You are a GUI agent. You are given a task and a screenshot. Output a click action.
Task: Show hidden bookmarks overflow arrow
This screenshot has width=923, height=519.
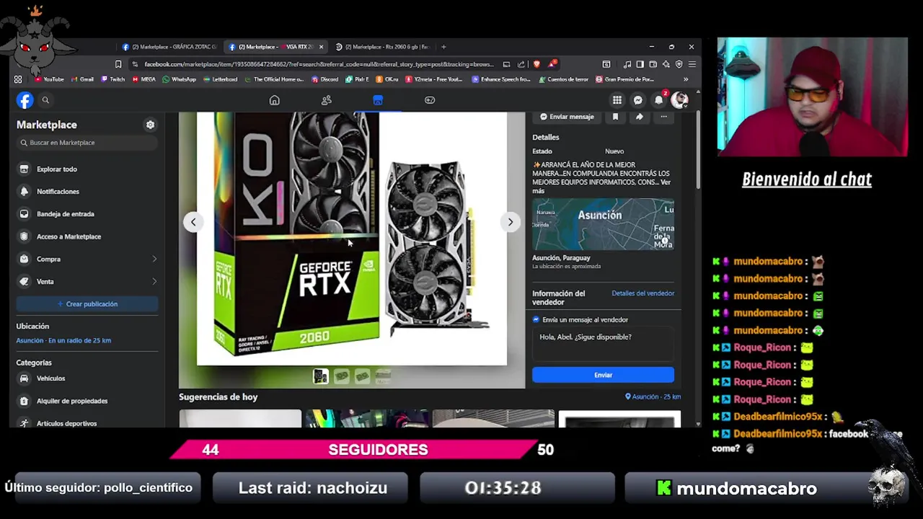click(x=686, y=79)
